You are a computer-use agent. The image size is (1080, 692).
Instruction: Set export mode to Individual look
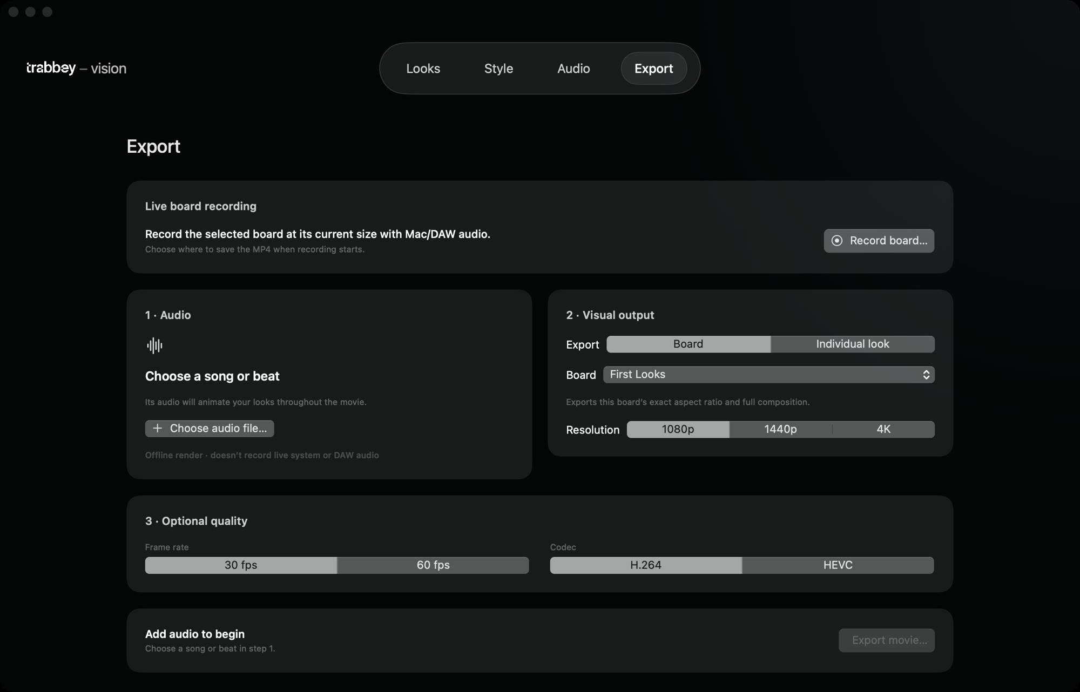852,344
